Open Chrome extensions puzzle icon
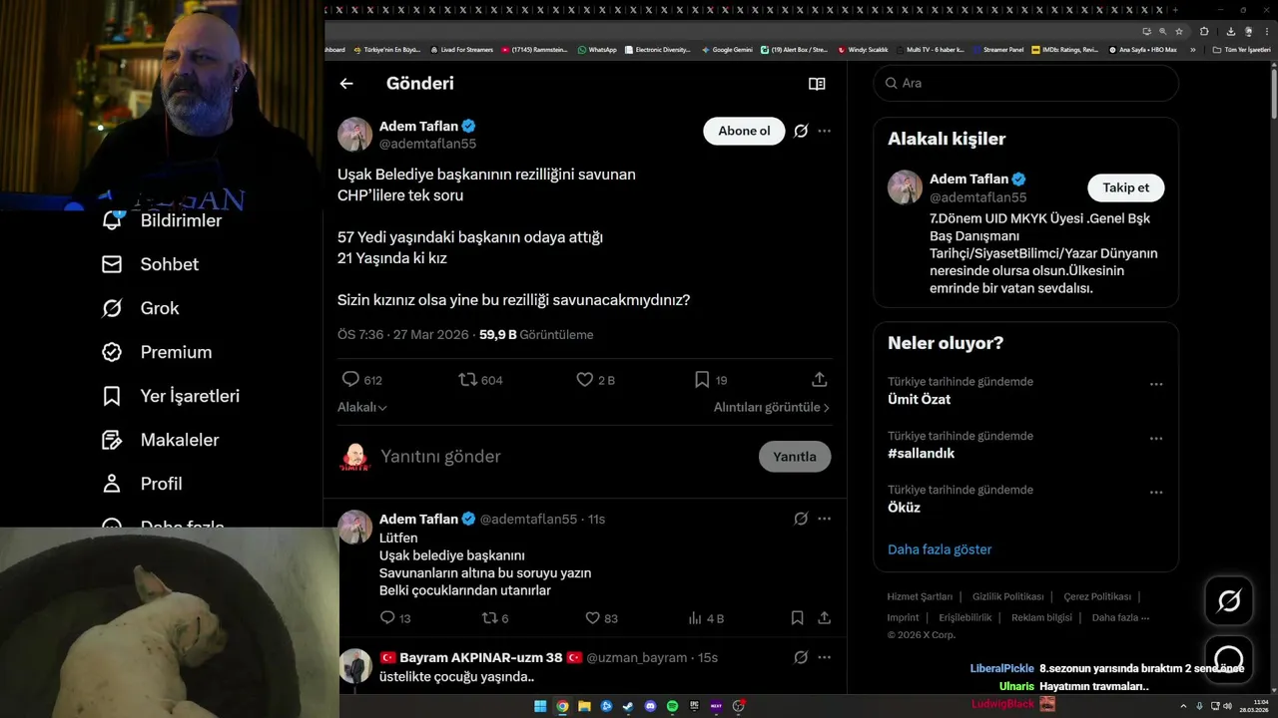Viewport: 1278px width, 718px height. (1204, 31)
